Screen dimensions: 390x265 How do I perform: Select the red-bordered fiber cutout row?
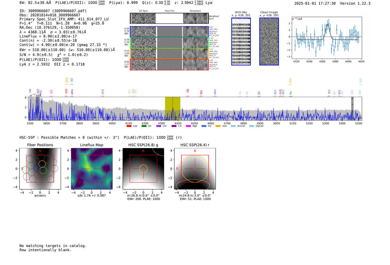coord(169,65)
